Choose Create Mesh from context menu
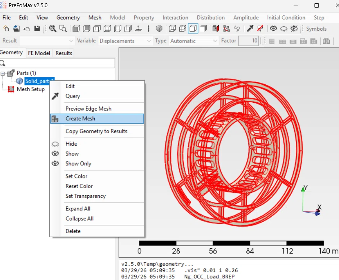Viewport: 339px width, 280px height. [x=97, y=119]
